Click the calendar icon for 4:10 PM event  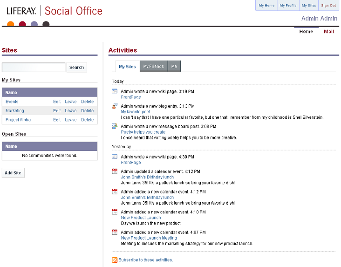pos(115,212)
